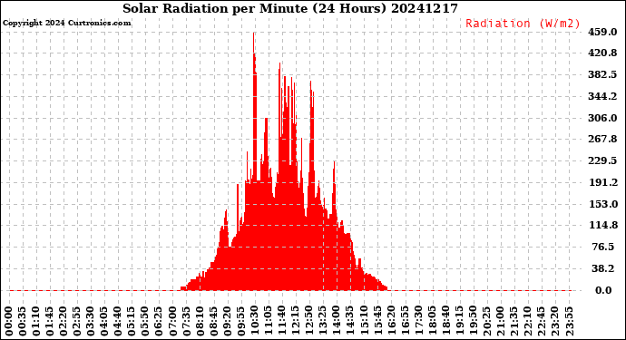The width and height of the screenshot is (626, 340).
Task: Click the 14:00 time axis label
Action: 337,322
